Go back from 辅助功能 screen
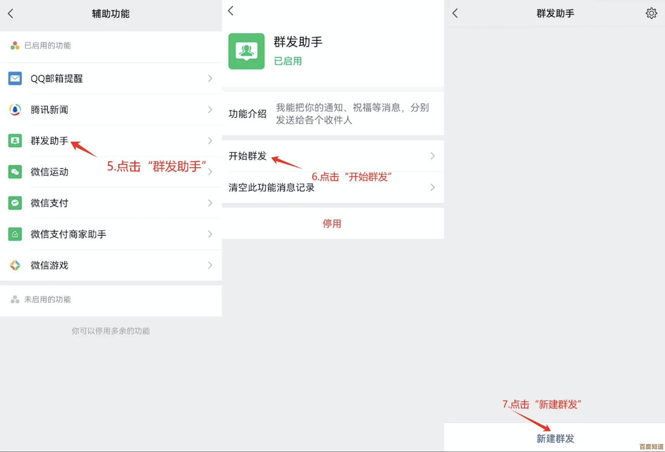The width and height of the screenshot is (665, 452). tap(11, 13)
